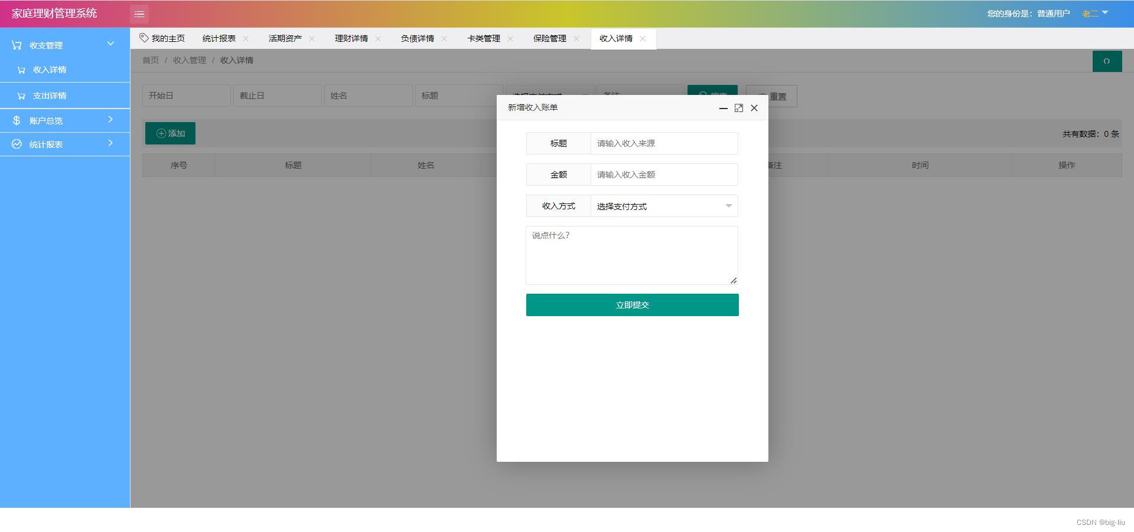Switch to the 理财详情 tab
The image size is (1134, 532).
351,38
